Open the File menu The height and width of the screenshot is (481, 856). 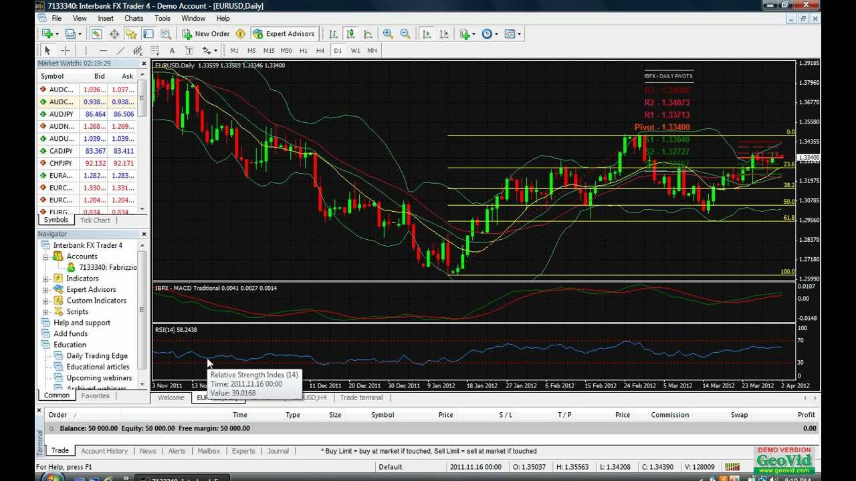click(57, 18)
